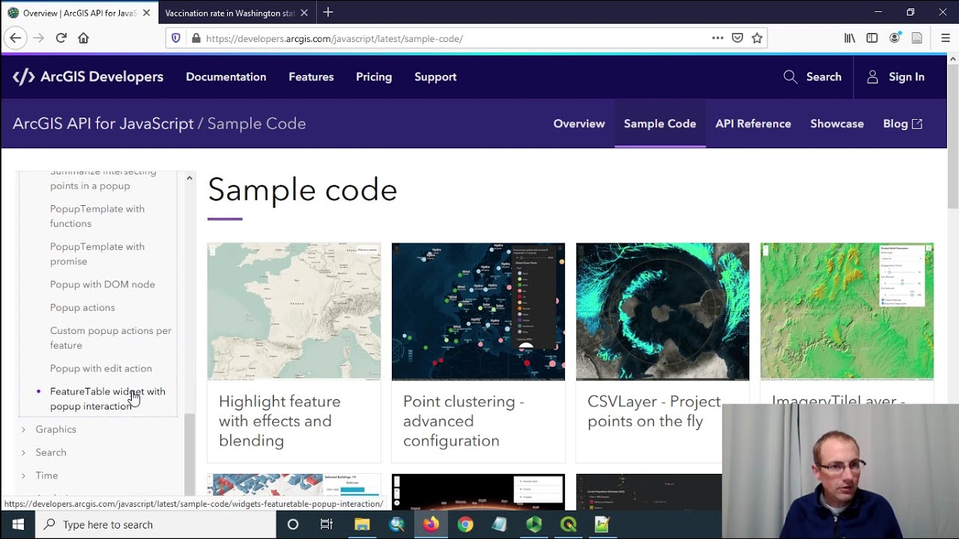Open Popup with edit action sample
959x539 pixels.
(x=101, y=368)
